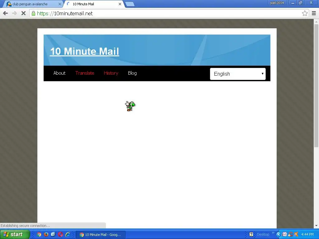This screenshot has width=319, height=239.
Task: Launch Internet Explorer from quick launch
Action: tap(68, 234)
